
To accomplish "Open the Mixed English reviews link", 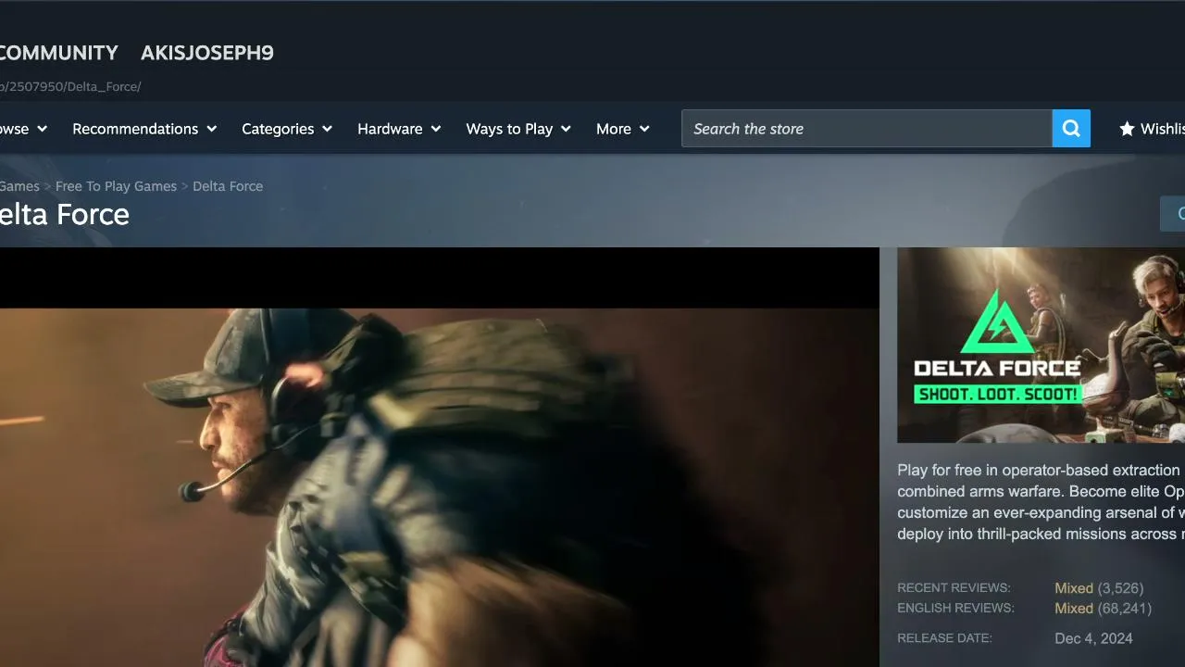I will point(1074,609).
